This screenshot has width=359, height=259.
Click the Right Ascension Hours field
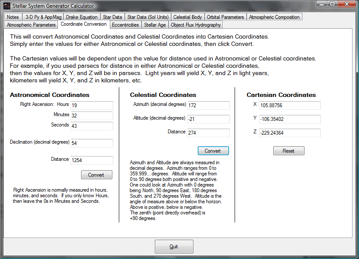(92, 105)
